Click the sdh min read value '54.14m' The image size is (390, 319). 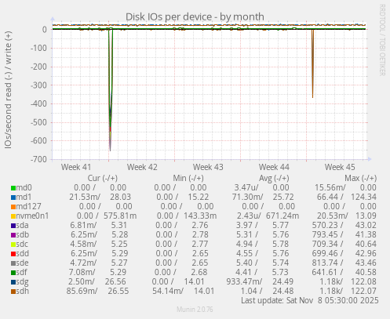coord(168,291)
